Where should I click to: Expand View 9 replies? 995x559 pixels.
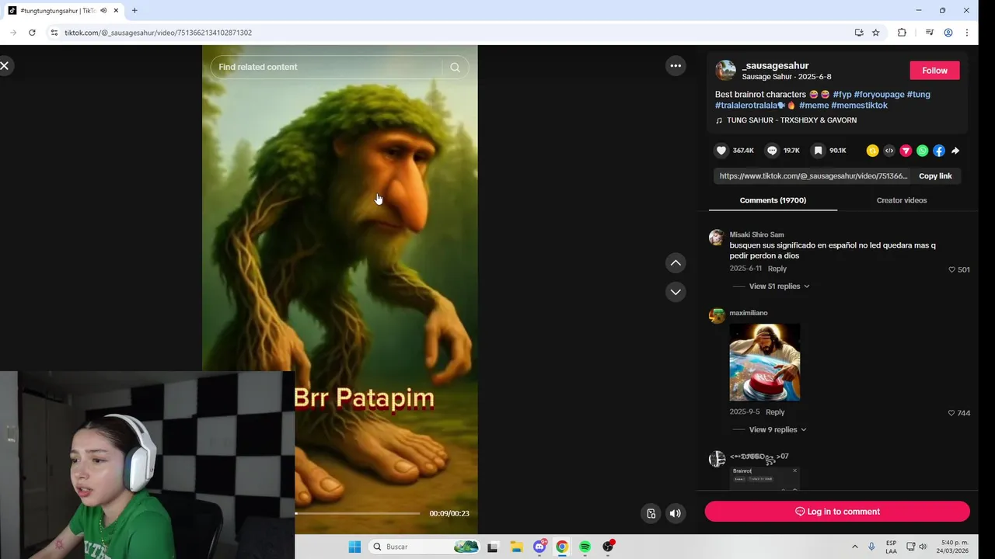click(777, 430)
